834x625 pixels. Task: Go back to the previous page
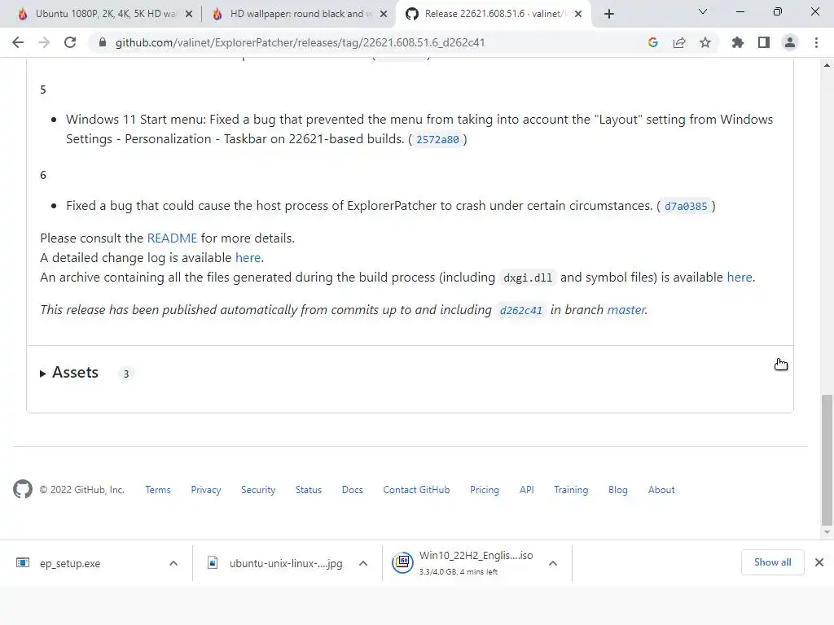coord(18,42)
